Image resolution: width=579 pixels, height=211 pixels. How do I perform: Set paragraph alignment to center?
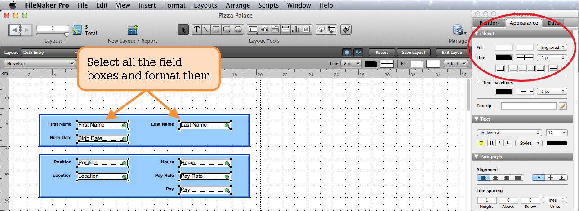click(x=494, y=178)
